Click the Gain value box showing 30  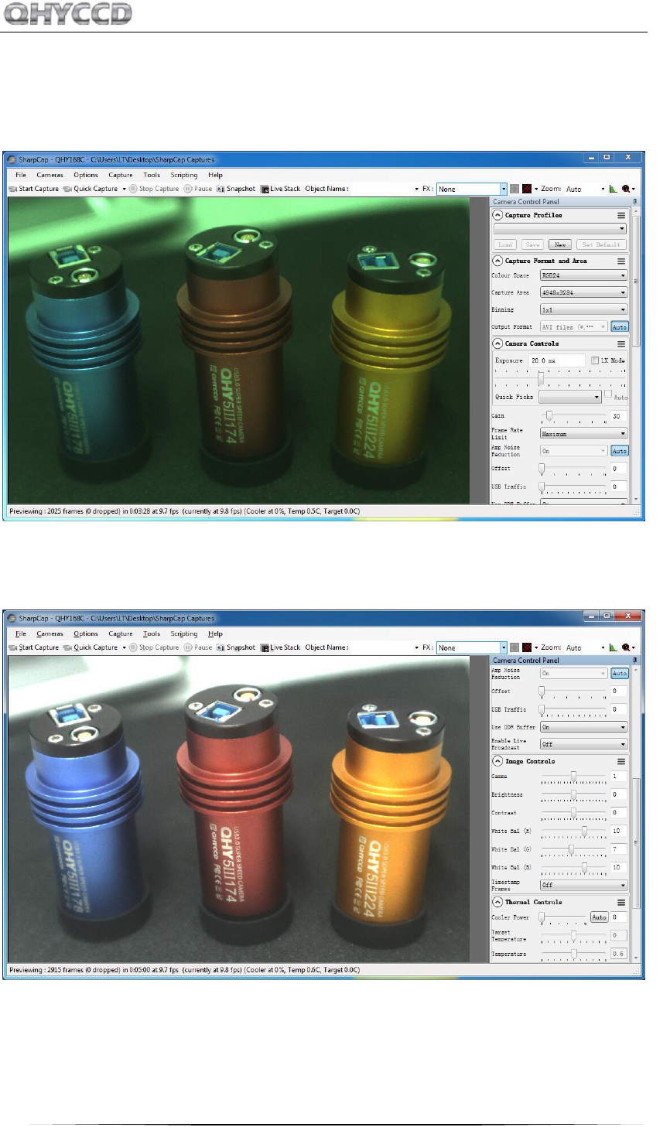[618, 416]
